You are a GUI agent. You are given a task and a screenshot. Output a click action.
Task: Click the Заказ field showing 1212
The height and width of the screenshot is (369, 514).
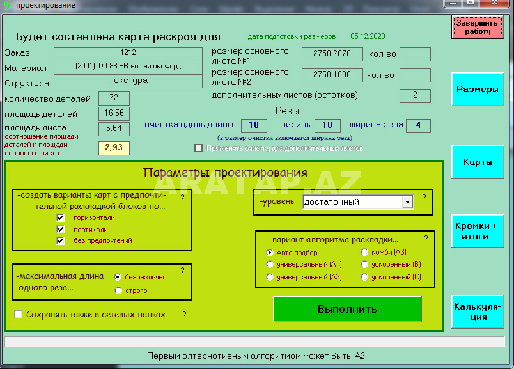tap(128, 53)
